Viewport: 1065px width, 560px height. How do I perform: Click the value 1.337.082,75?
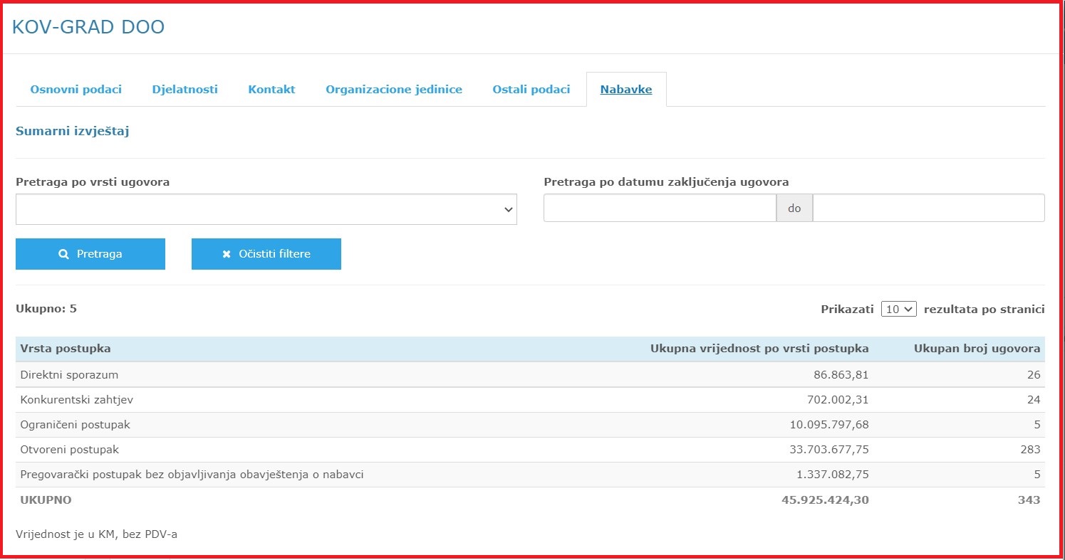(834, 475)
